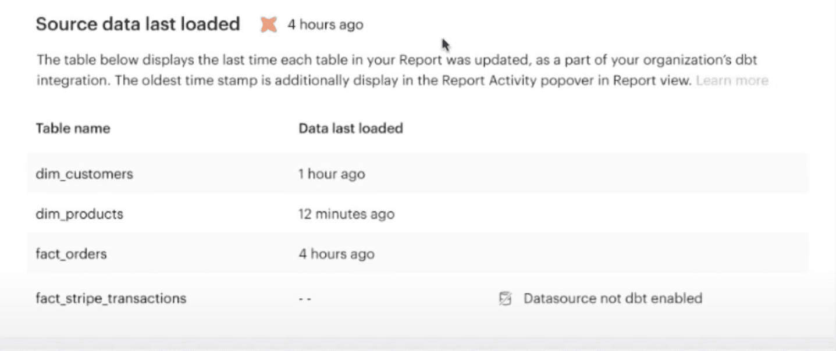Open the "Learn more" link

coord(731,80)
